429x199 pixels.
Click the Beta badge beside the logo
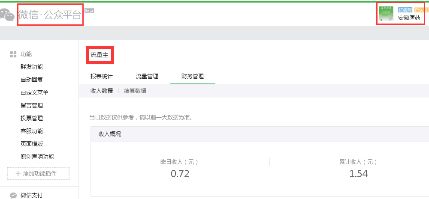89,10
